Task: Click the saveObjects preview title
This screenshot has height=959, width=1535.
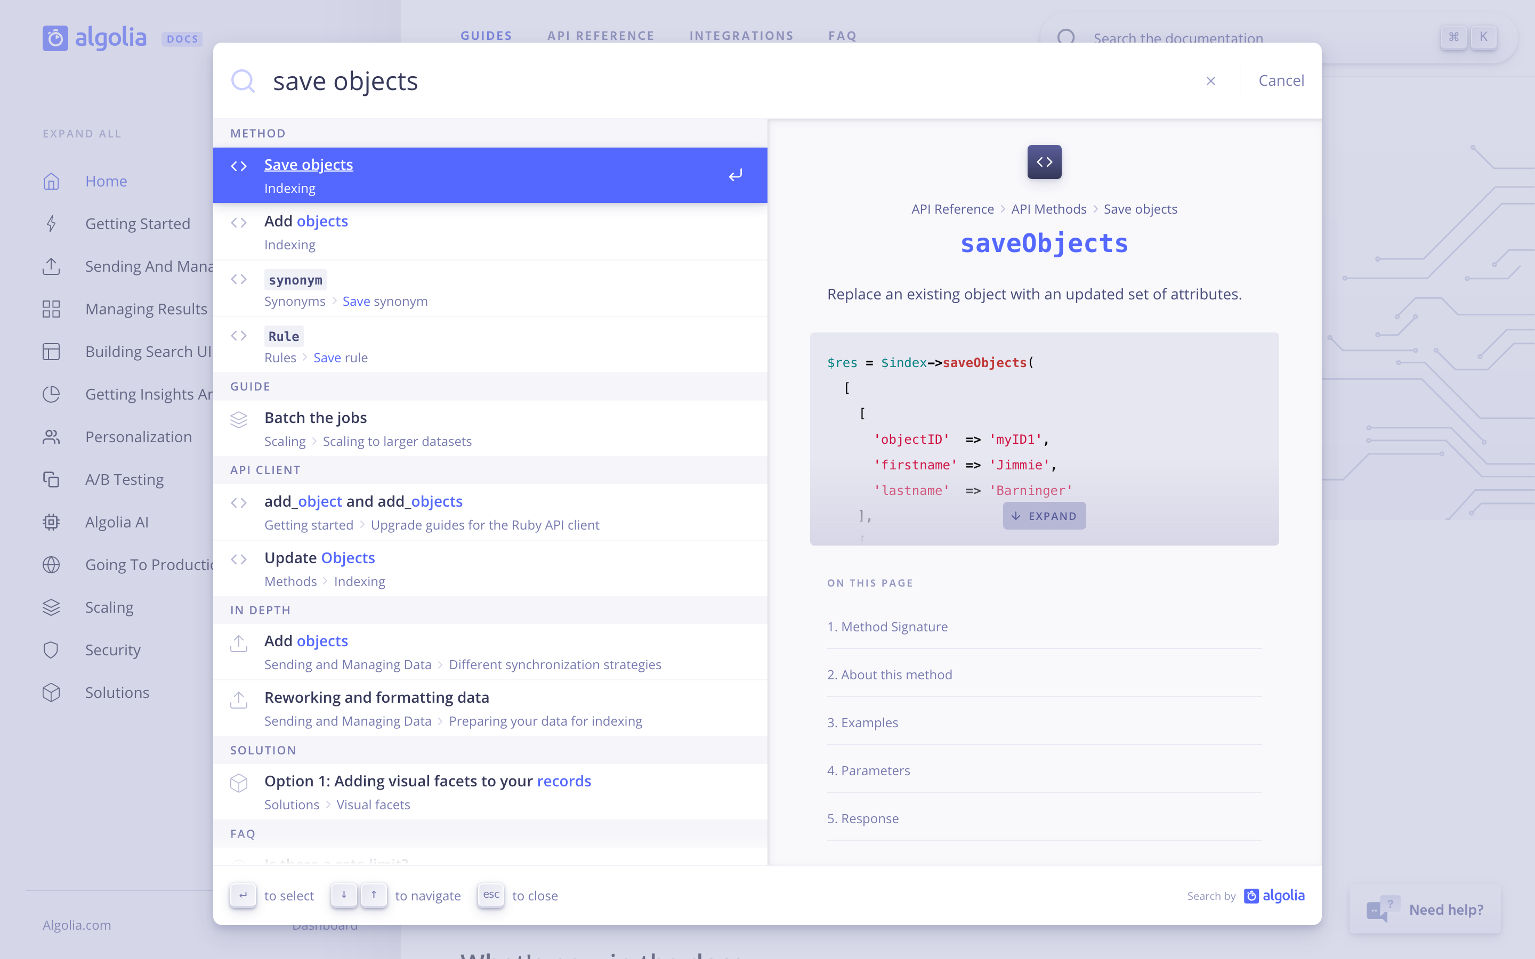Action: (x=1044, y=243)
